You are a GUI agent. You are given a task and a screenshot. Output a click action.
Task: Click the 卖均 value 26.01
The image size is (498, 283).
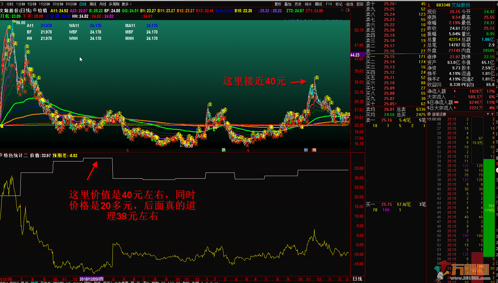point(389,109)
